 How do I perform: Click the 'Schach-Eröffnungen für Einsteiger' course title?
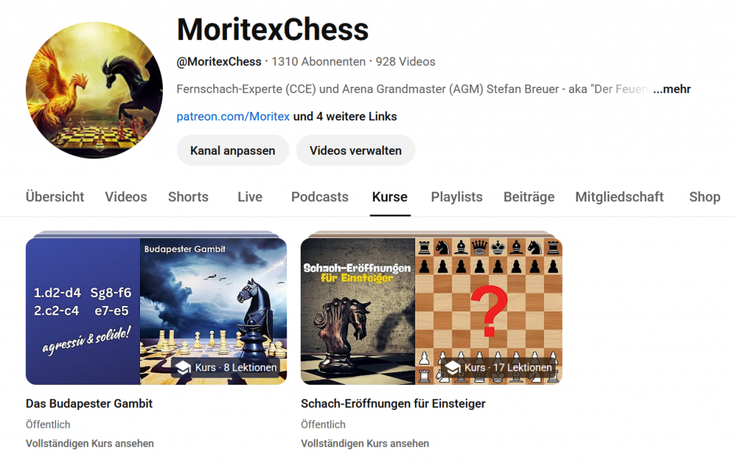[393, 404]
